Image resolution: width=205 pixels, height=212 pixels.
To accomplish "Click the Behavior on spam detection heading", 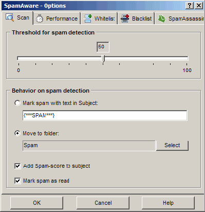I will coord(50,91).
